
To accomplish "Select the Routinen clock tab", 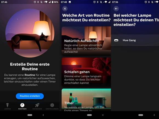I will 22,106.
